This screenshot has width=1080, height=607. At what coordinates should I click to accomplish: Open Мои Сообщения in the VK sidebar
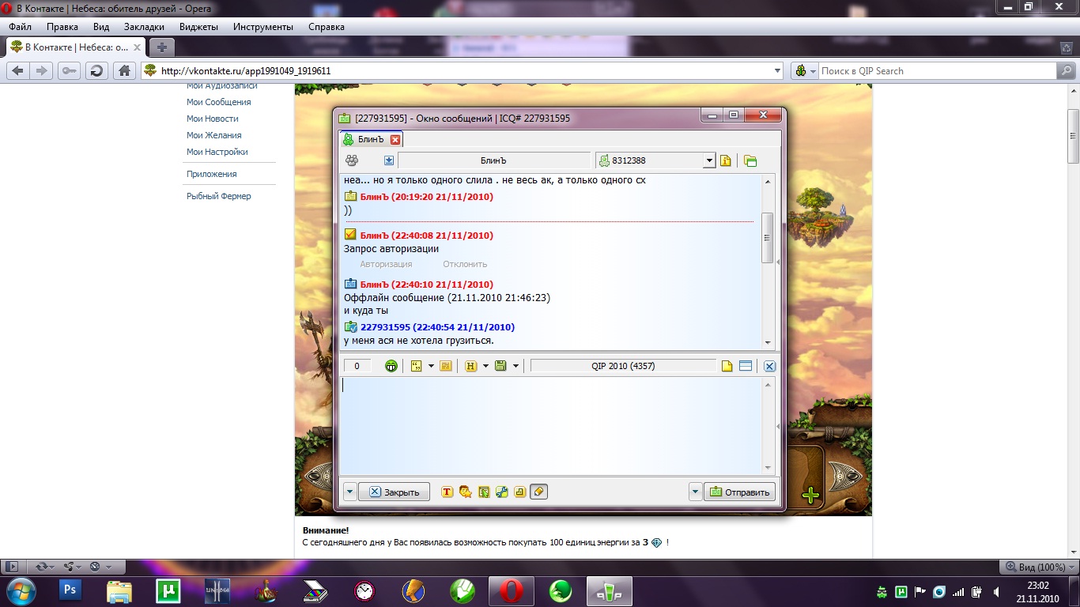219,102
